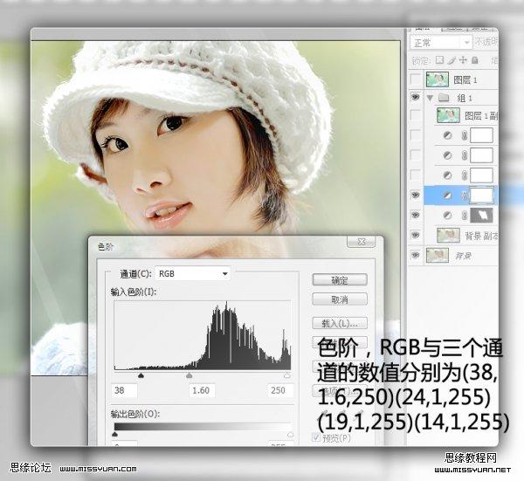Screen dimensions: 524x481
Task: Click the lock position move icon
Action: coord(463,60)
